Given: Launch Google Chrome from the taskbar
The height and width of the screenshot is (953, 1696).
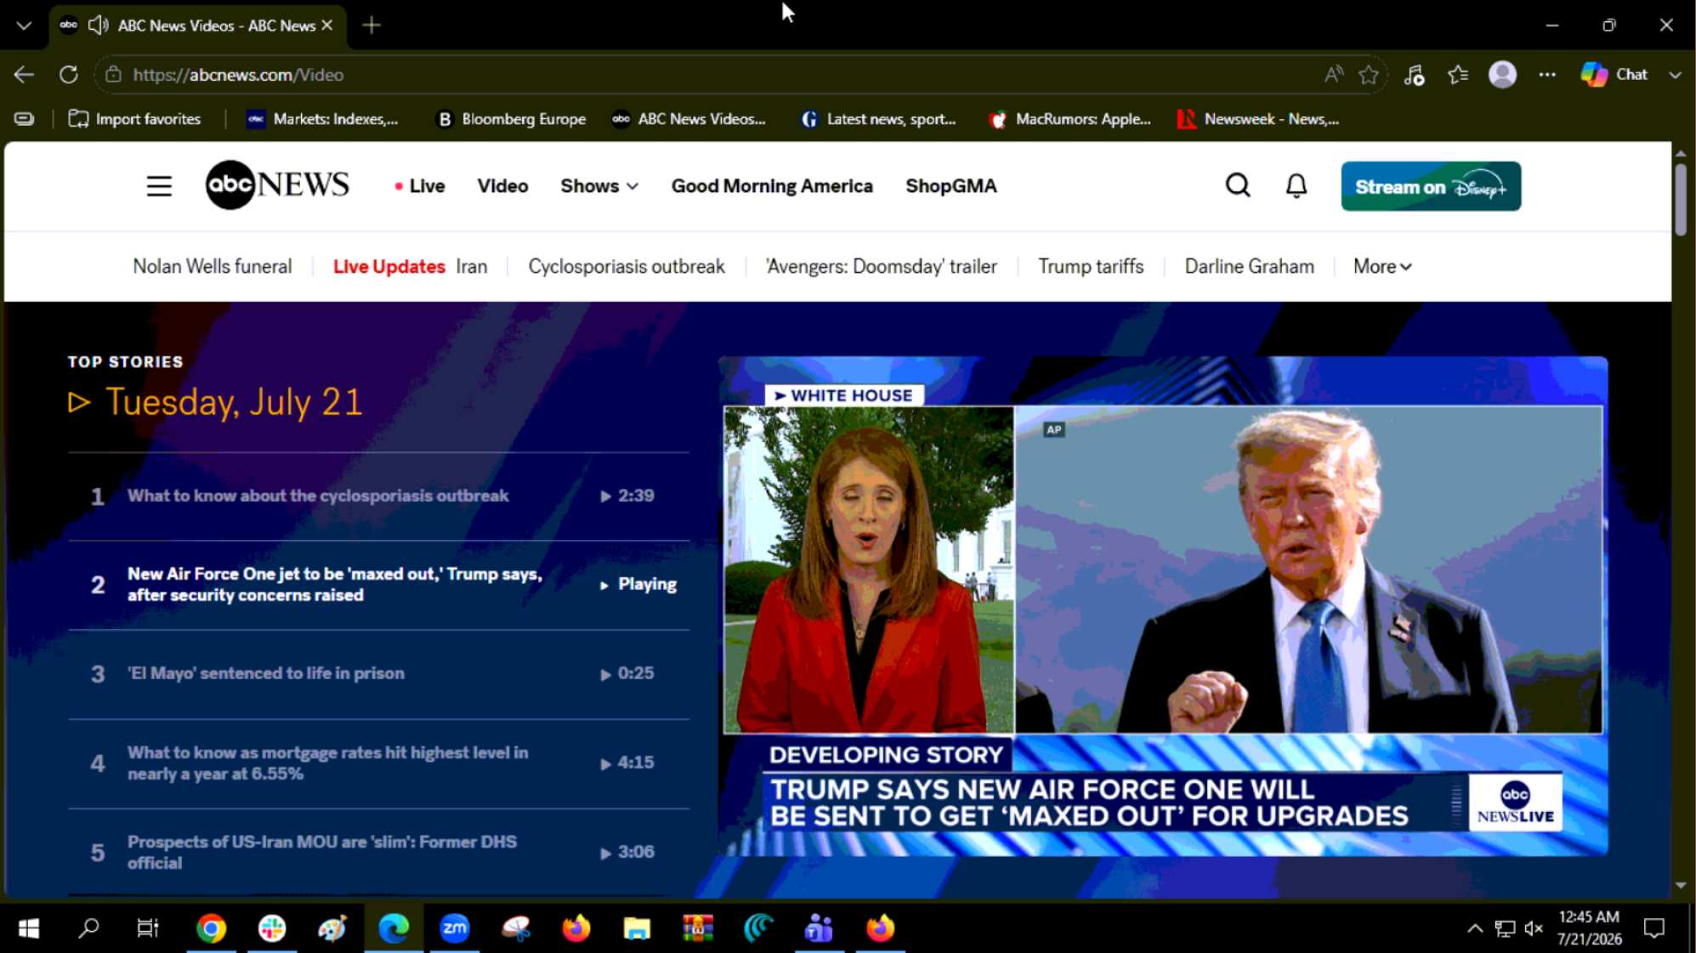Looking at the screenshot, I should point(211,928).
